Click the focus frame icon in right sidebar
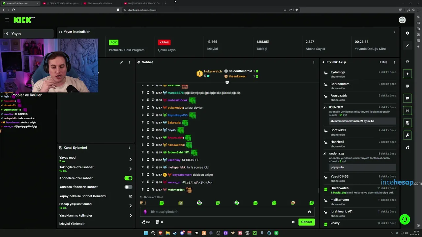Image resolution: width=422 pixels, height=237 pixels. [x=407, y=62]
